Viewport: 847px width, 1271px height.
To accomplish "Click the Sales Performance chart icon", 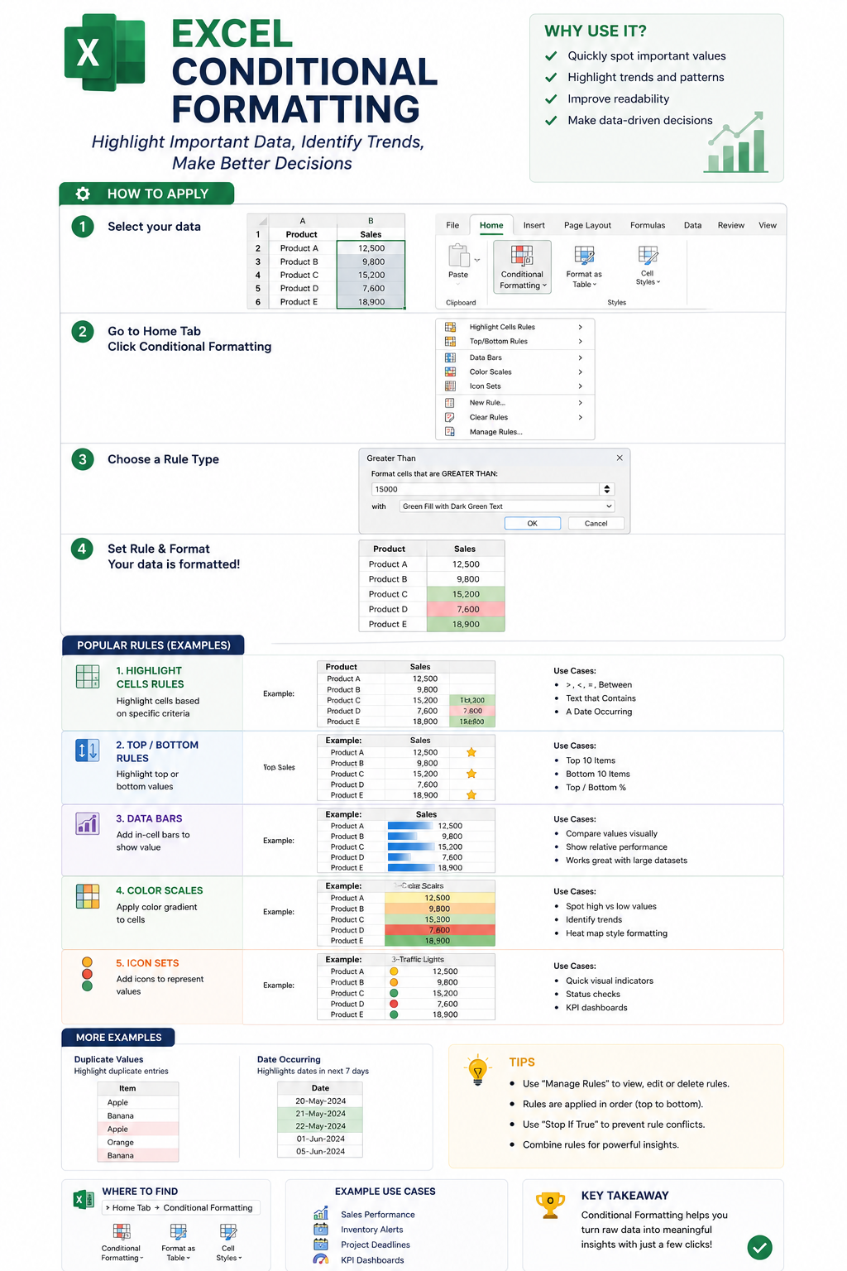I will [321, 1214].
